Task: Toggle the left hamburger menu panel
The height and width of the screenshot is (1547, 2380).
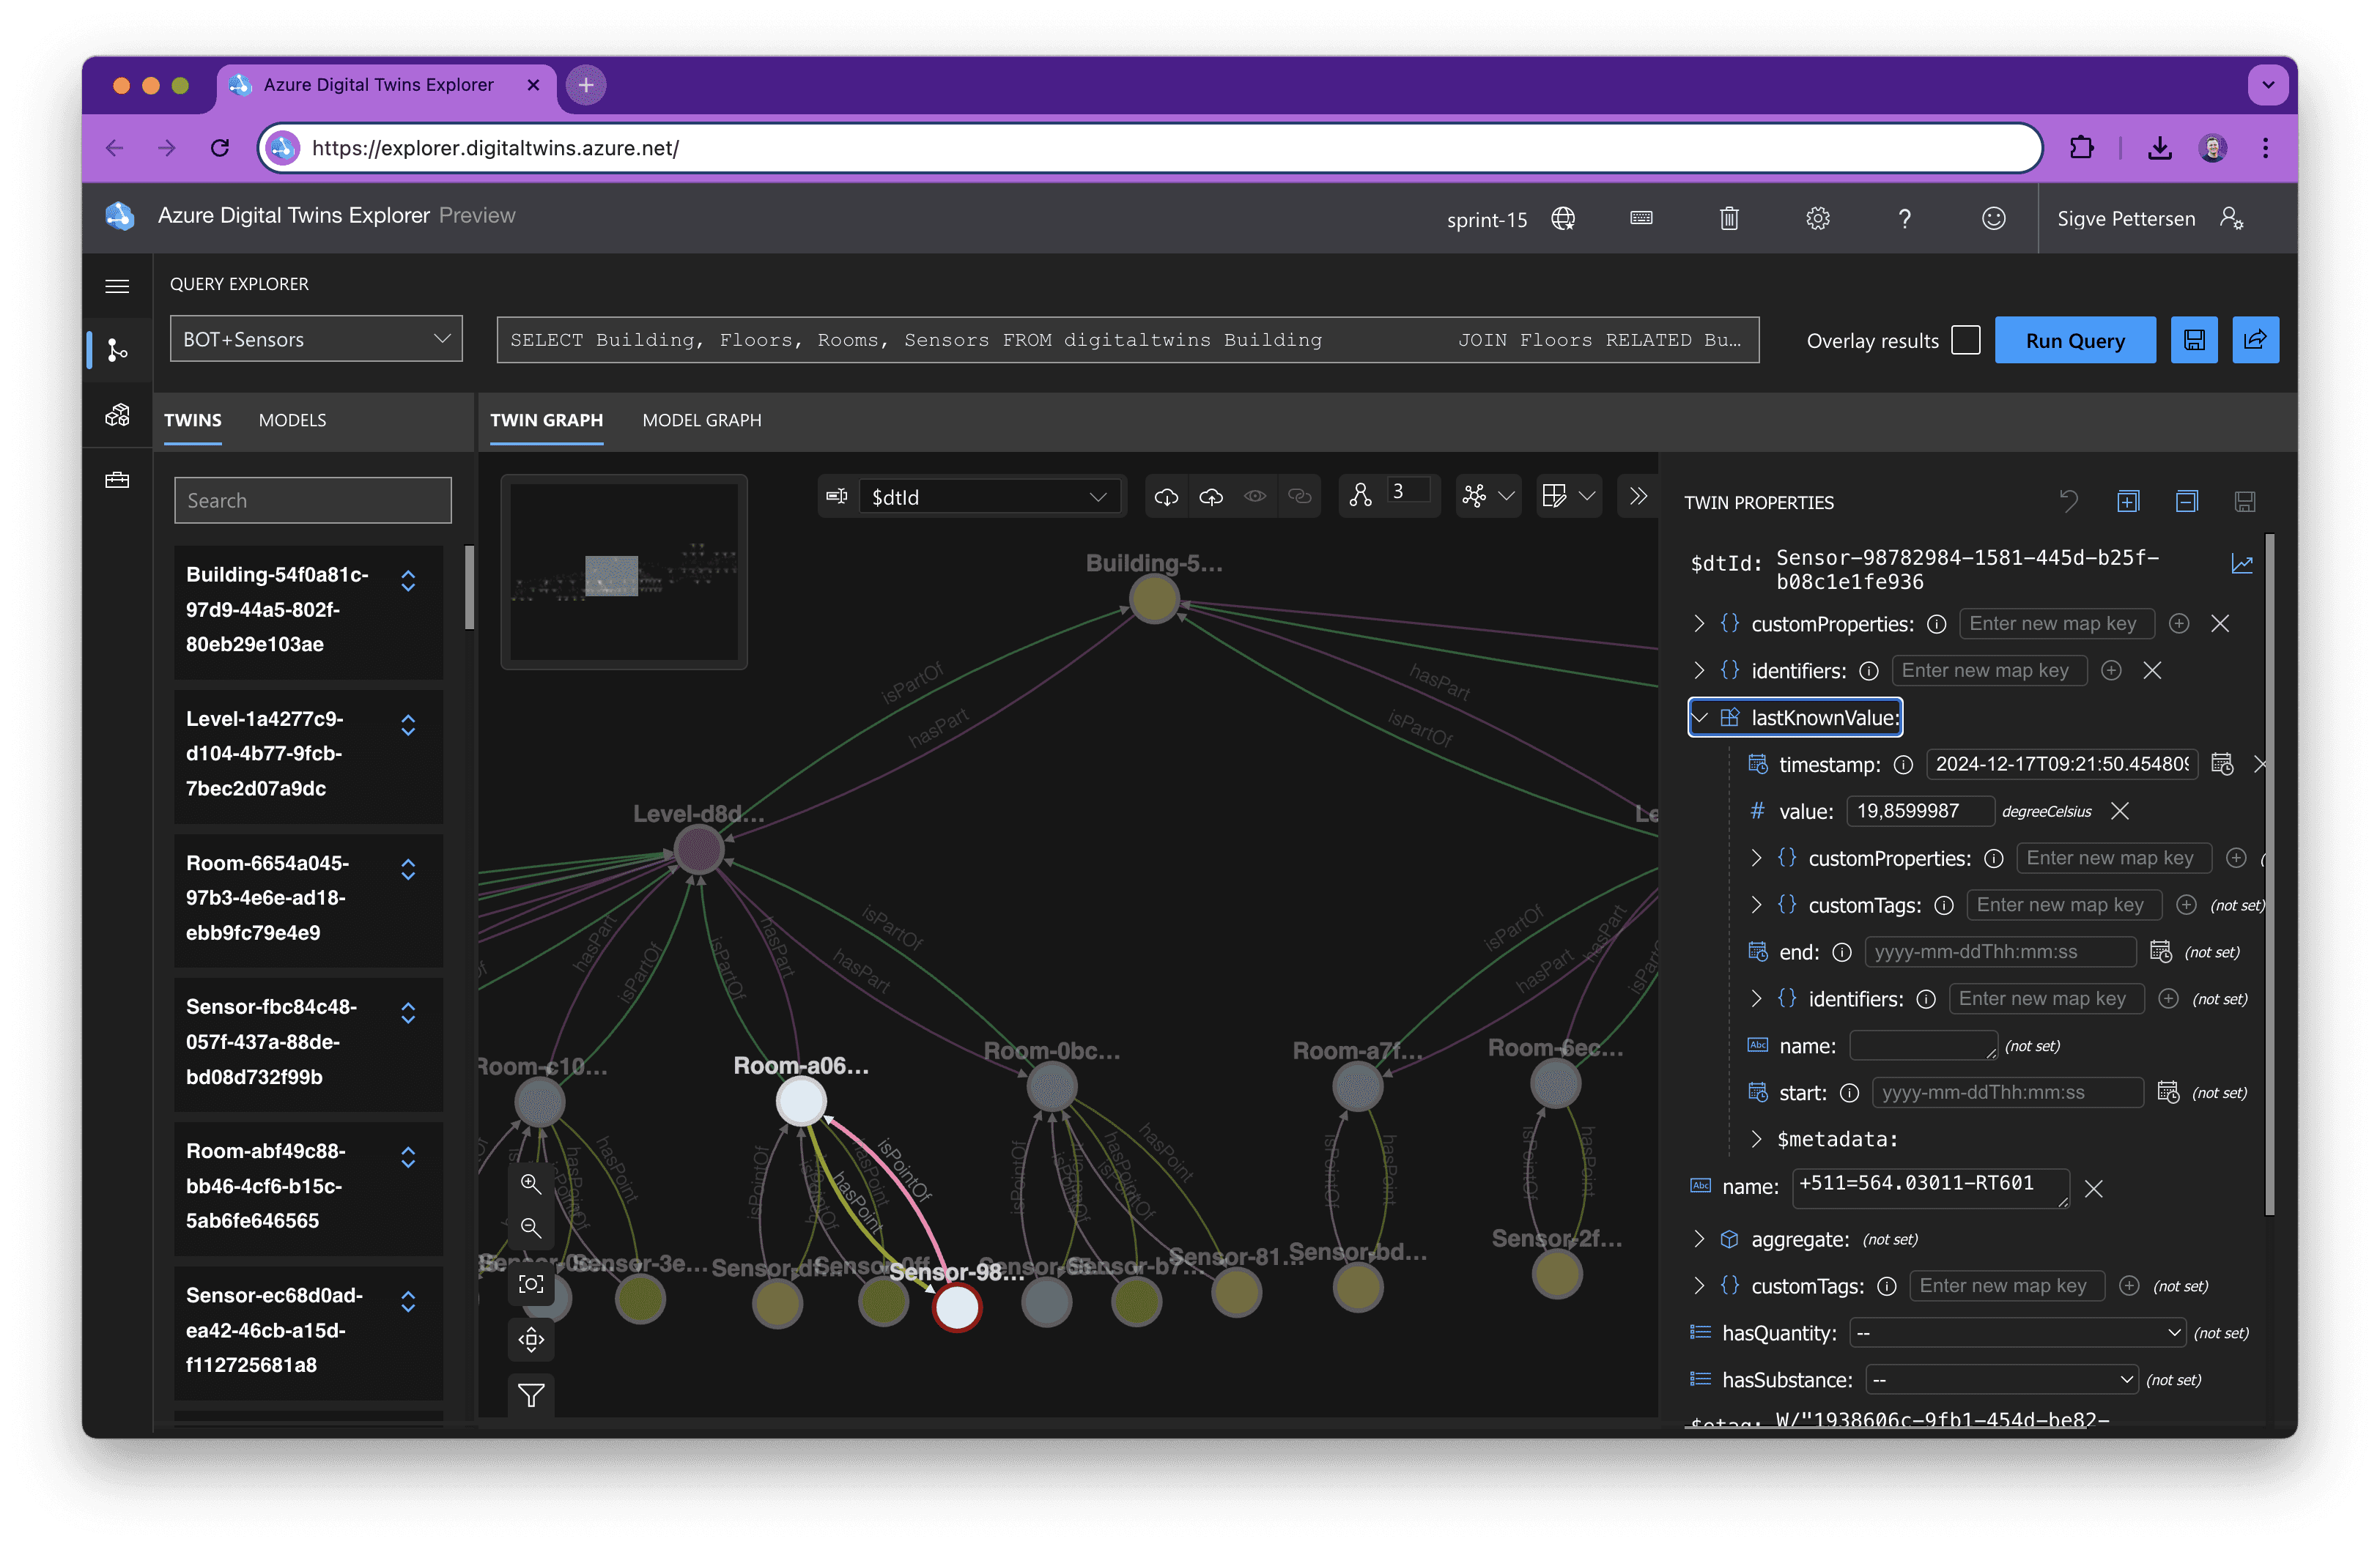Action: (x=117, y=287)
